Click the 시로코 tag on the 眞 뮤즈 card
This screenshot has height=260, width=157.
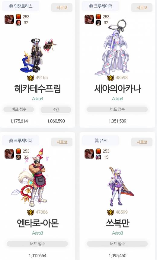(142, 142)
